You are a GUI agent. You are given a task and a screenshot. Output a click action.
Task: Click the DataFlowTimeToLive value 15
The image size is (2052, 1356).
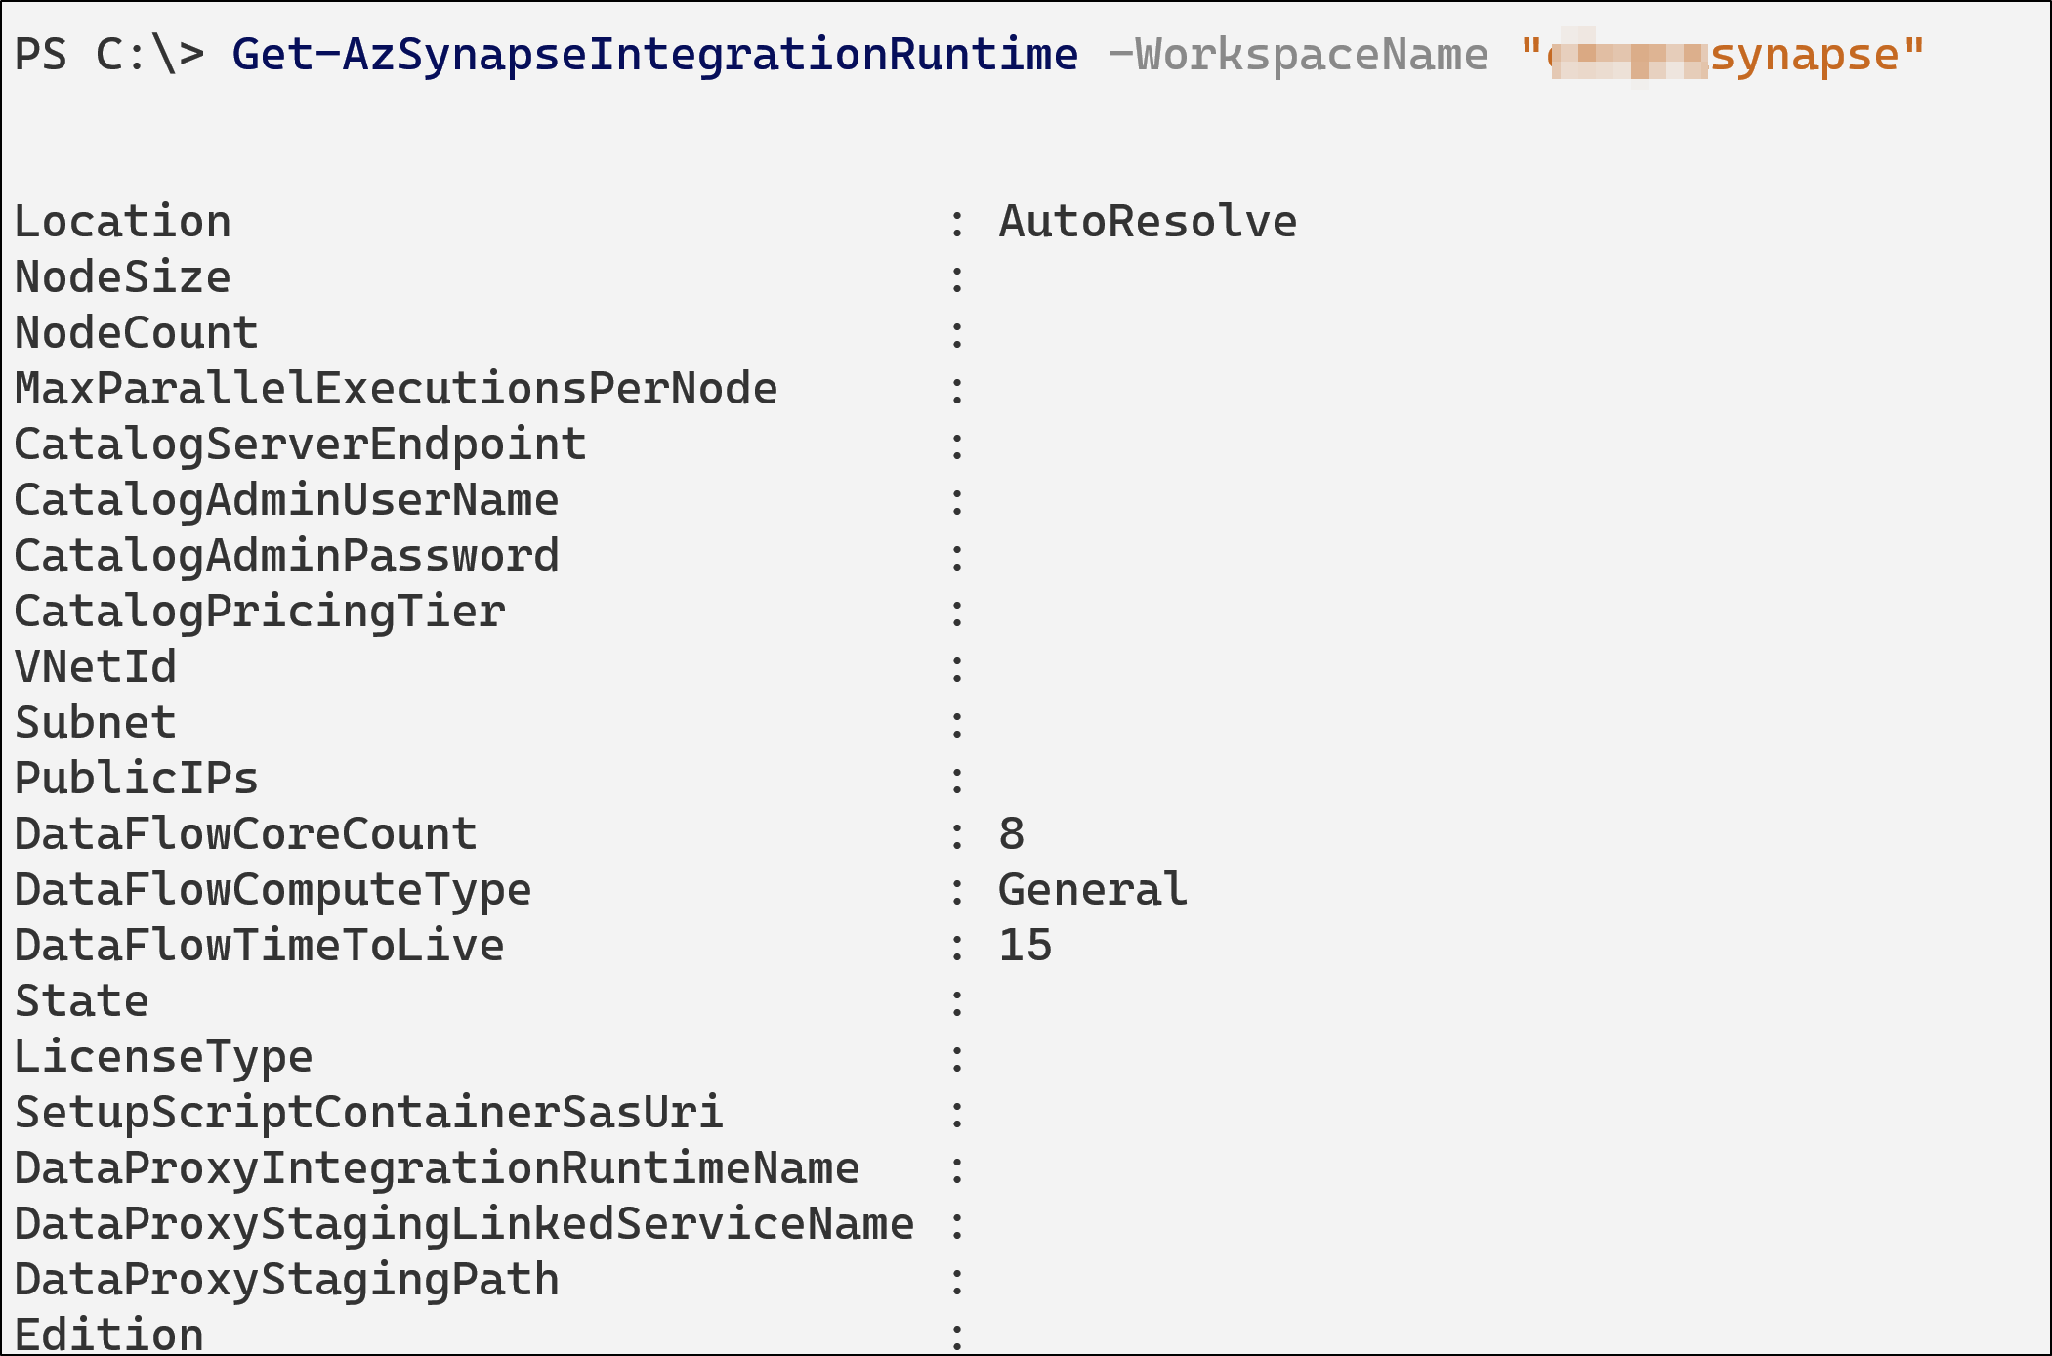point(1026,946)
